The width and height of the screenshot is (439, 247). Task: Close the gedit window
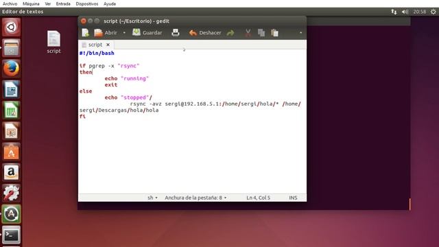(x=84, y=21)
